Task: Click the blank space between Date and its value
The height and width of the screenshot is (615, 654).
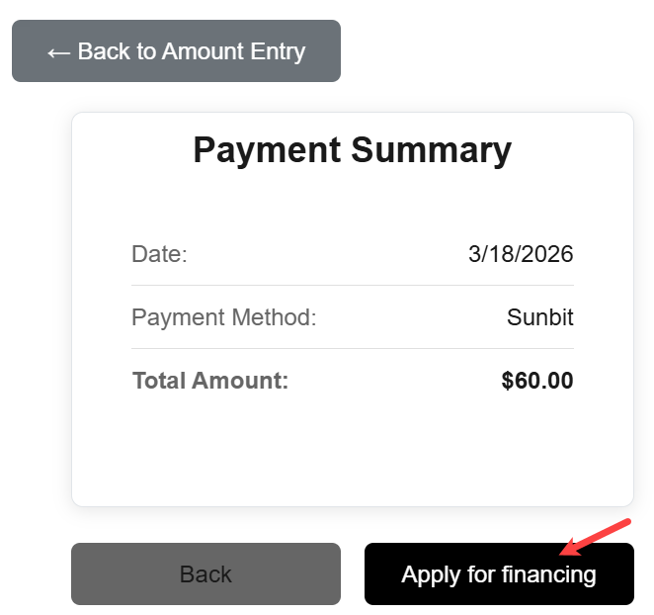Action: coord(326,254)
